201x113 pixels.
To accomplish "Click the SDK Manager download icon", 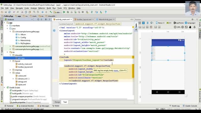I will [101, 12].
